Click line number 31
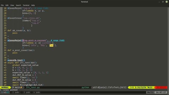This screenshot has width=169, height=95. point(5,40)
